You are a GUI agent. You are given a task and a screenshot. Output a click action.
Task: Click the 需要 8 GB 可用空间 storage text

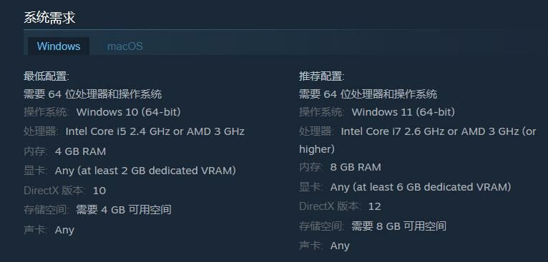pos(398,226)
